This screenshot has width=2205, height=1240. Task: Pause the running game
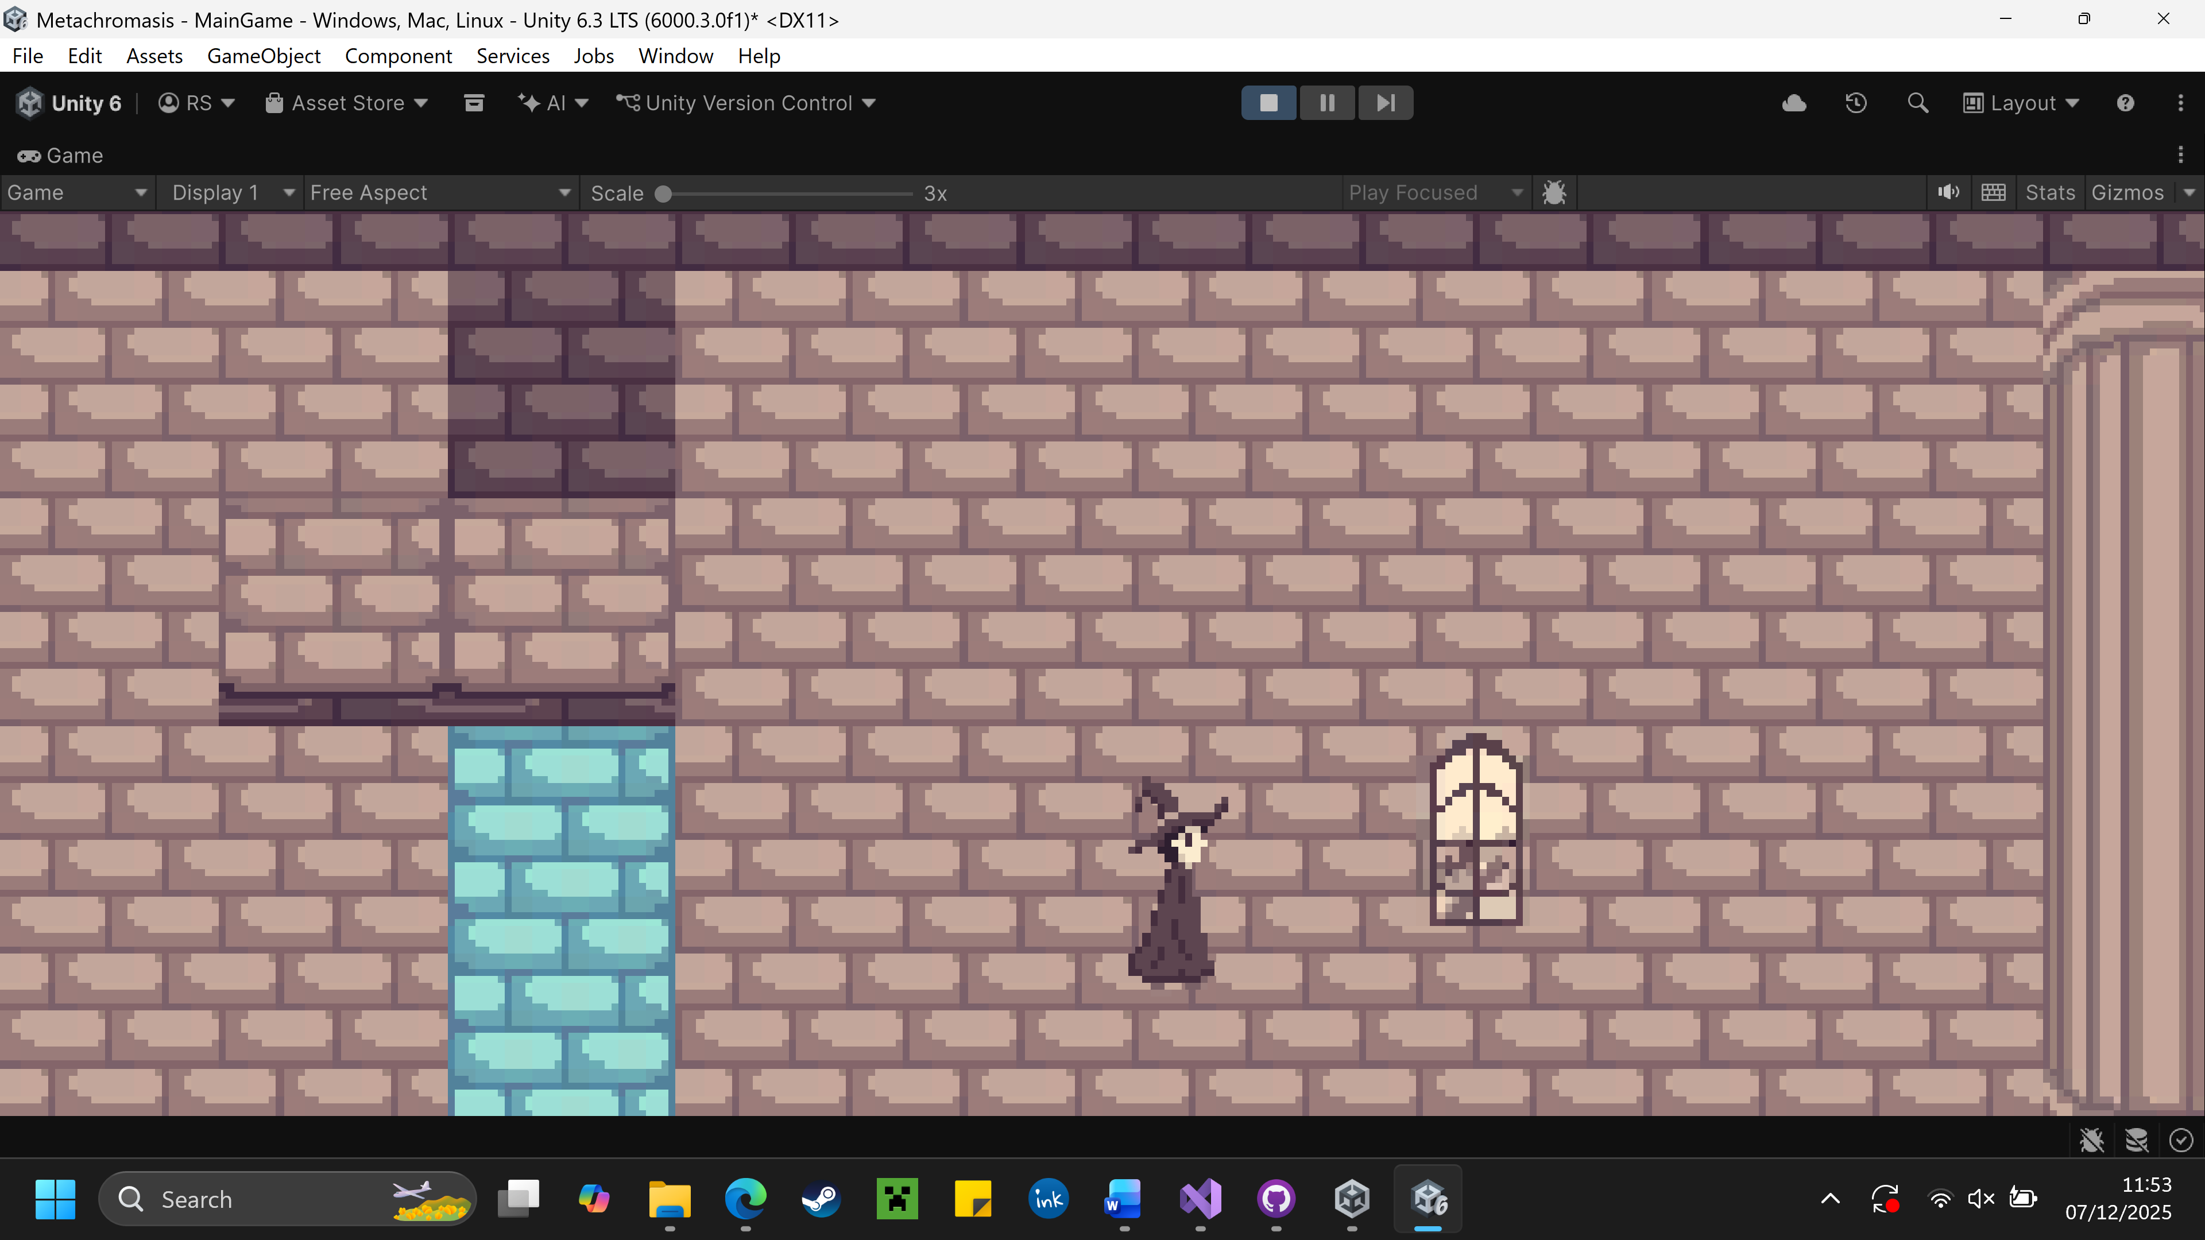point(1327,103)
